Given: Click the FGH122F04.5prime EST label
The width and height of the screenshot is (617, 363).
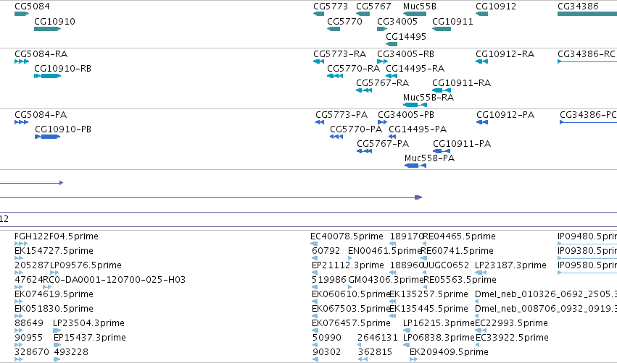Looking at the screenshot, I should click(x=57, y=236).
